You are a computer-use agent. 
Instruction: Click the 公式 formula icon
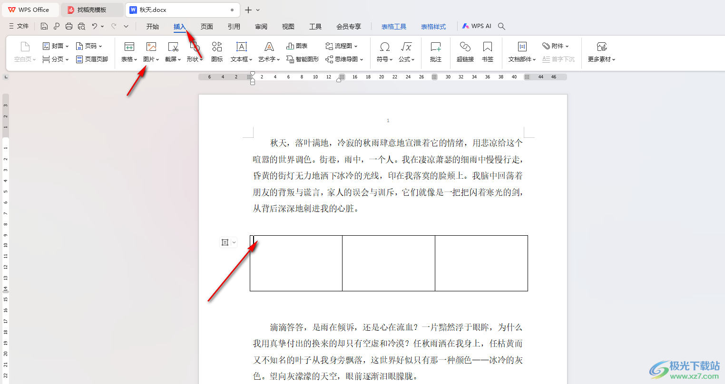tap(406, 47)
